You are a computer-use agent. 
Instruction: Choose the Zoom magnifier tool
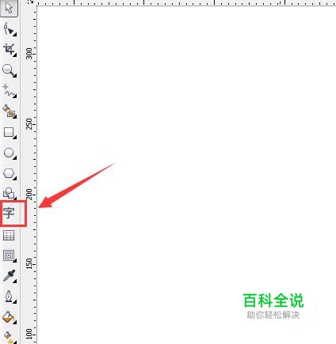[10, 70]
